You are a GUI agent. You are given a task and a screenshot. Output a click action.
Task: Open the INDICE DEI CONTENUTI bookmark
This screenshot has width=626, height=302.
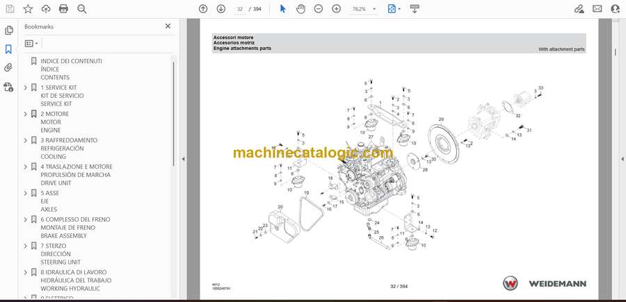point(71,69)
